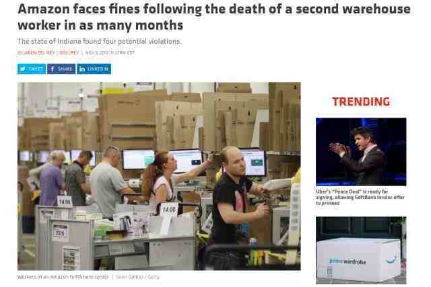Open the author's Twitter handle link
Viewport: 431px width, 287px height.
[69, 52]
